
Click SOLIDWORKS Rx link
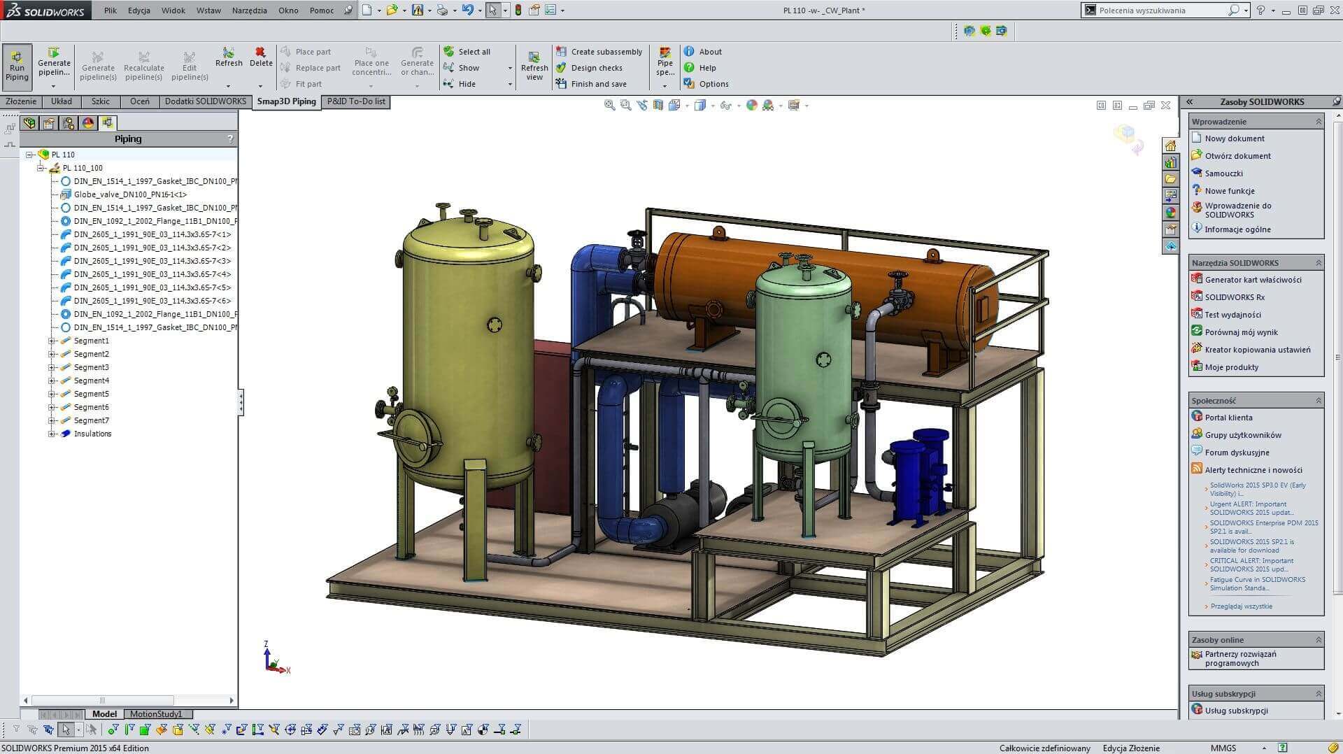(x=1235, y=297)
